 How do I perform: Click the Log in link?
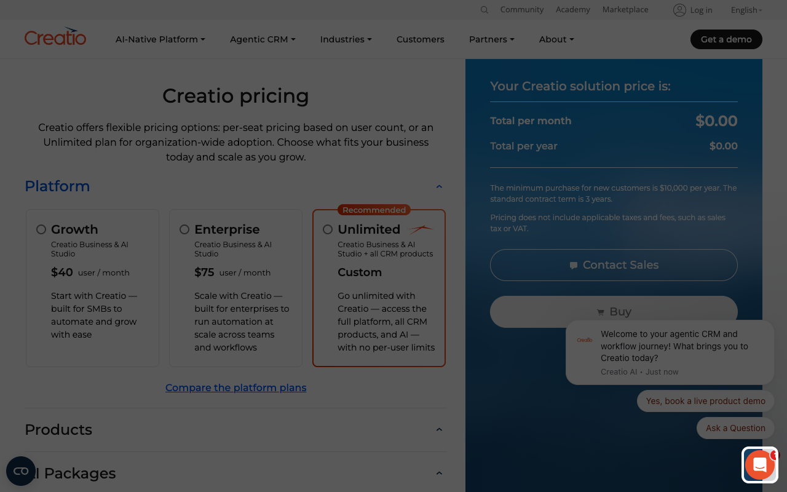701,10
